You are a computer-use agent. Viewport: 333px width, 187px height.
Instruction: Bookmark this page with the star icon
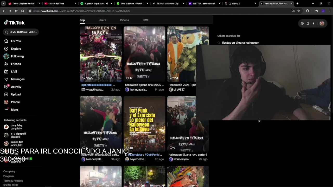coord(299,11)
